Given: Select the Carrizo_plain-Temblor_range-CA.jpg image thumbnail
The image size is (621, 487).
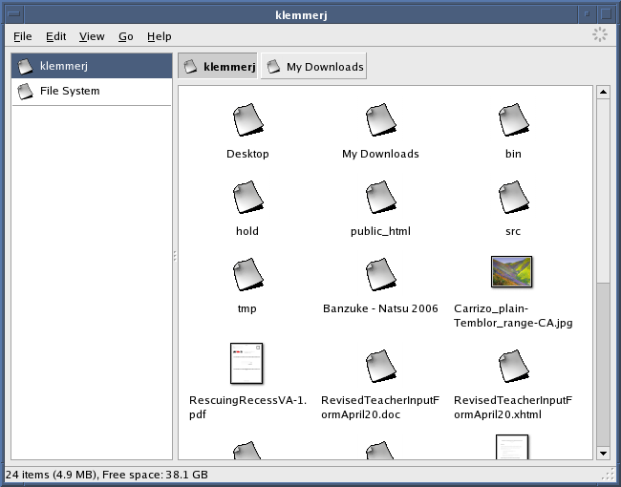Looking at the screenshot, I should (x=512, y=271).
